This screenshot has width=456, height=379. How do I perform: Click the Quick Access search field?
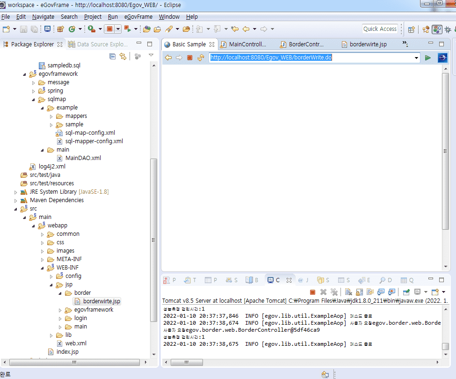pyautogui.click(x=380, y=29)
